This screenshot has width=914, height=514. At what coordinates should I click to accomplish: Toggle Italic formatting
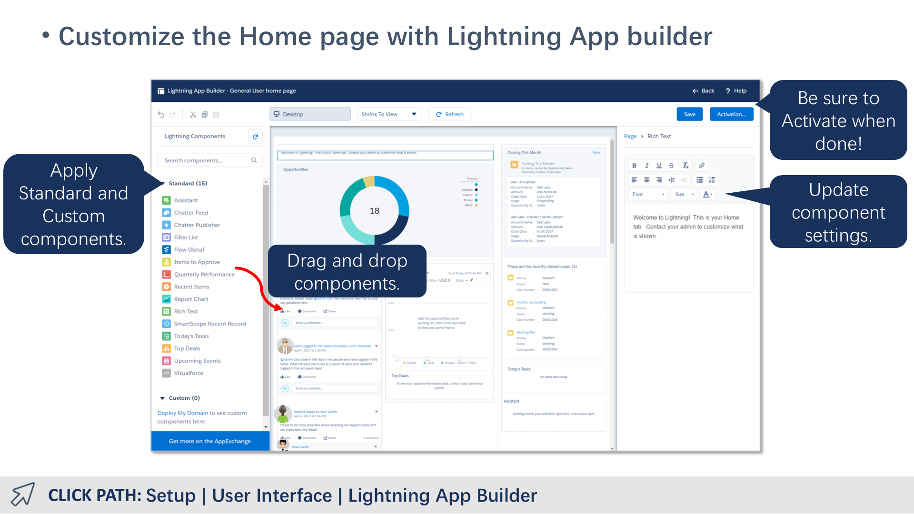coord(646,166)
